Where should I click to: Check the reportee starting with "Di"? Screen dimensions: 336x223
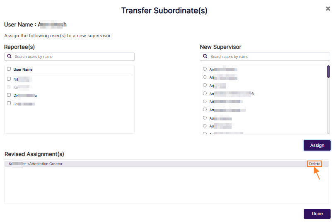coord(9,95)
